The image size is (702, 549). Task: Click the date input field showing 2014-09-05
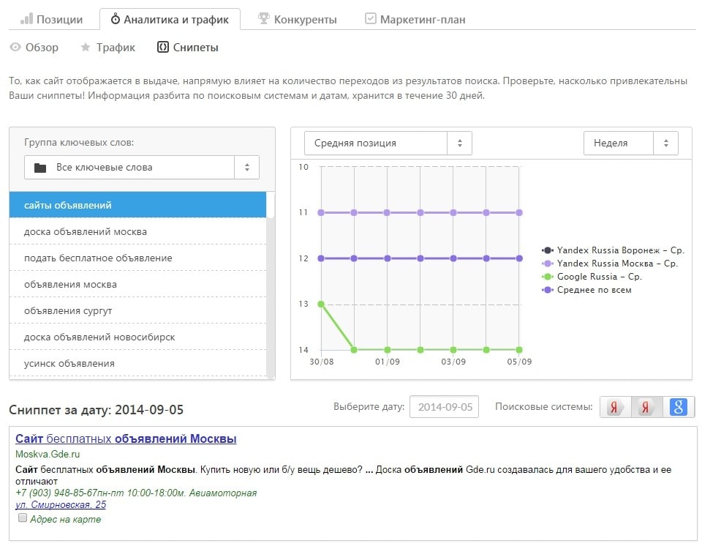click(444, 407)
